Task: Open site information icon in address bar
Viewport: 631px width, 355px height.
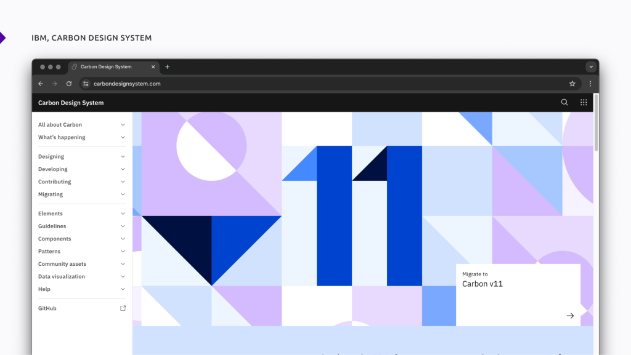Action: (86, 84)
